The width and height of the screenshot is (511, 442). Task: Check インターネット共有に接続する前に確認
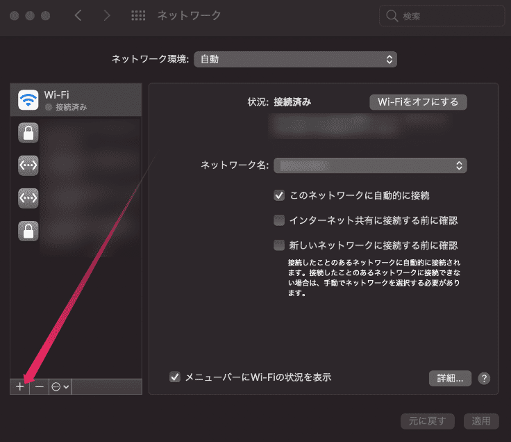(x=279, y=220)
